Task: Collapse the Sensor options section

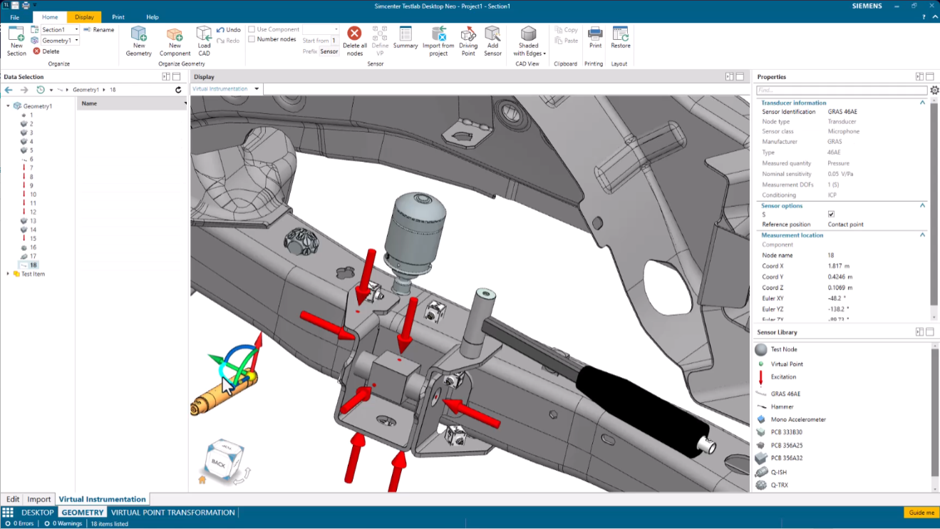Action: pos(922,205)
